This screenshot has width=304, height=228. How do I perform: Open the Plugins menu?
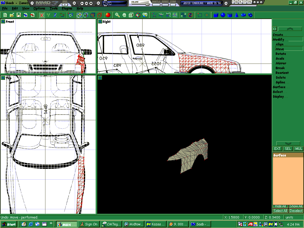point(67,8)
